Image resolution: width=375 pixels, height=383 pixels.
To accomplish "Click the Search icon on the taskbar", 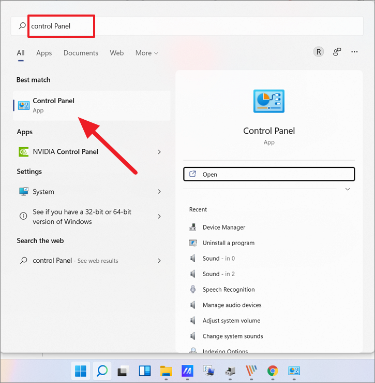I will [102, 371].
